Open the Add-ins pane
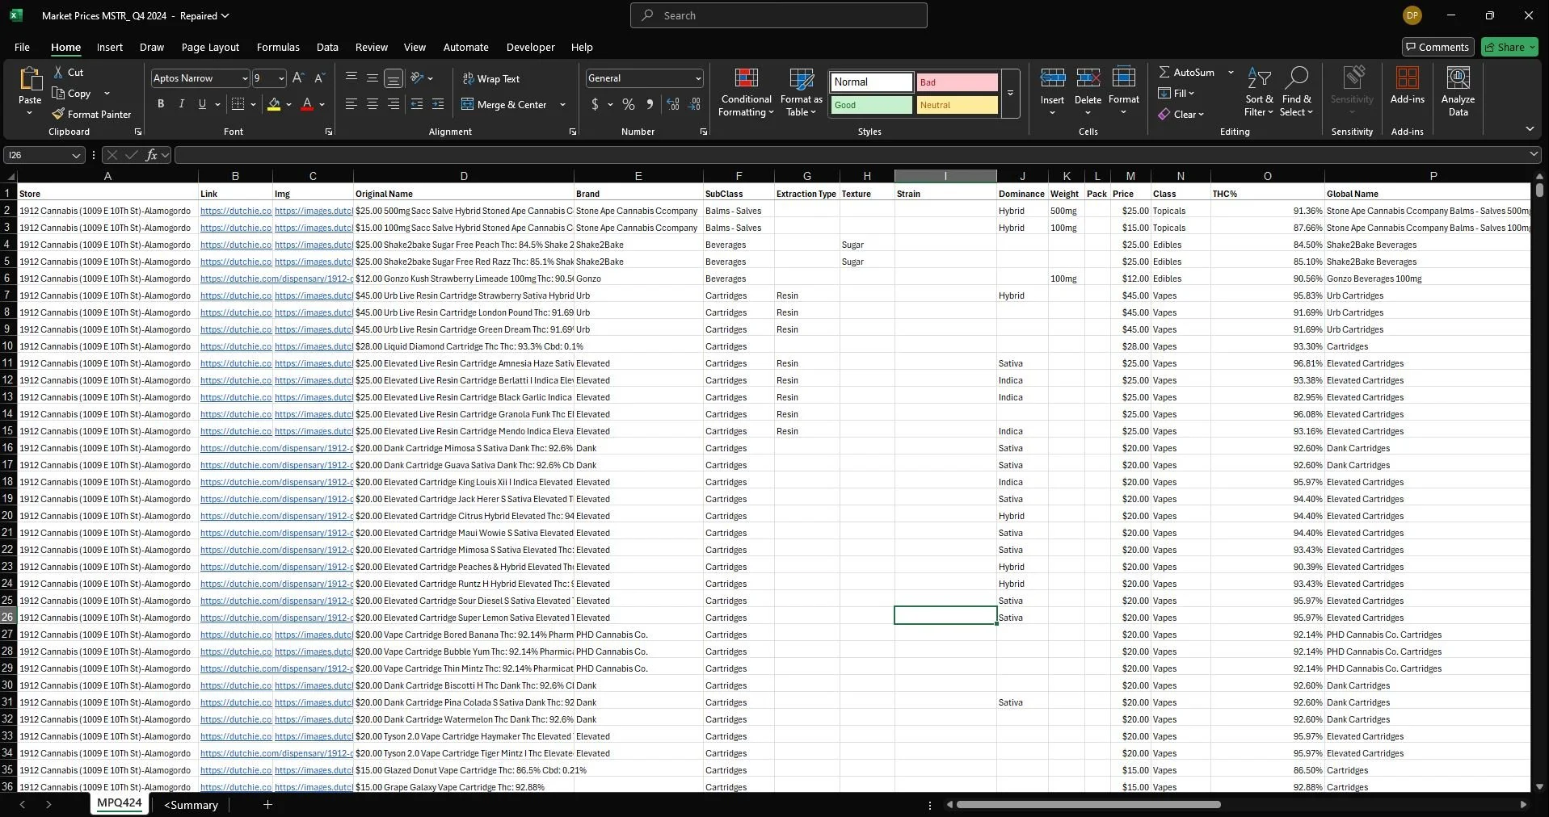 (x=1407, y=86)
